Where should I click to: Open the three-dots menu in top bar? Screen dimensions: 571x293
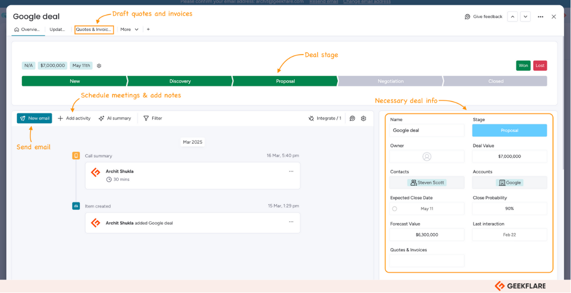point(540,17)
